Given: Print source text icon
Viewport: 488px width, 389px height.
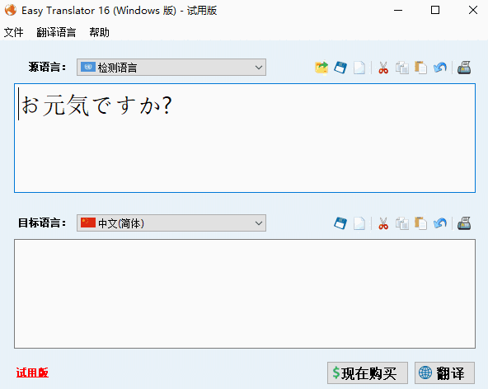Looking at the screenshot, I should point(464,68).
